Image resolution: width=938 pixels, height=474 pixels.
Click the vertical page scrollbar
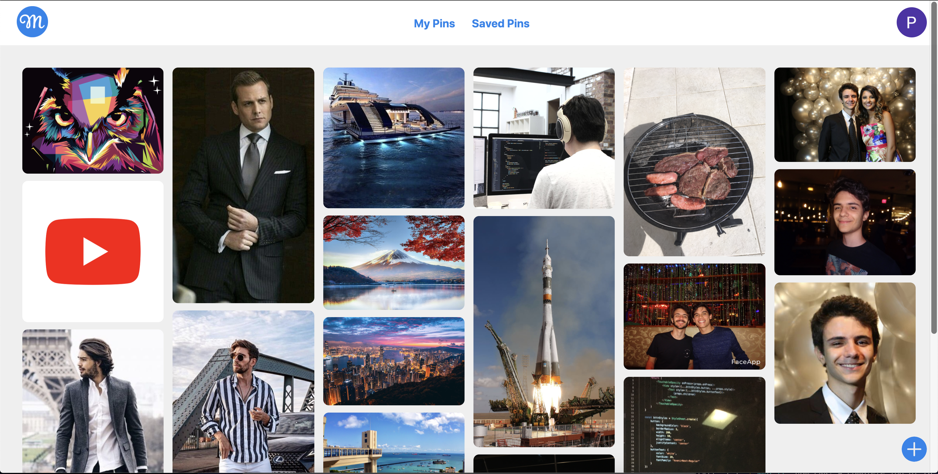click(x=934, y=167)
